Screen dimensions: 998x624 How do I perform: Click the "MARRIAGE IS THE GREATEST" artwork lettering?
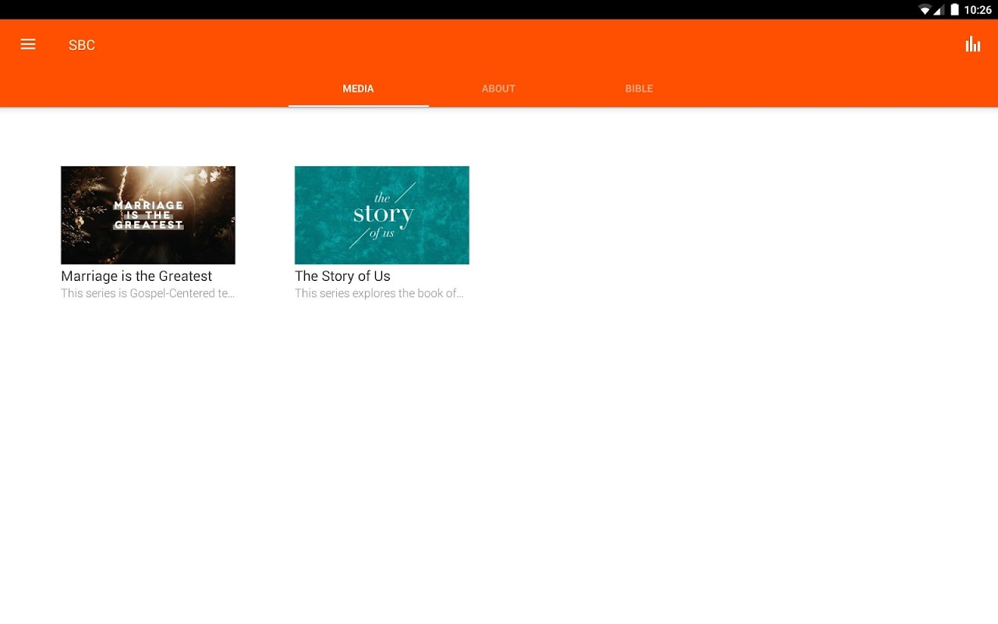pyautogui.click(x=148, y=215)
